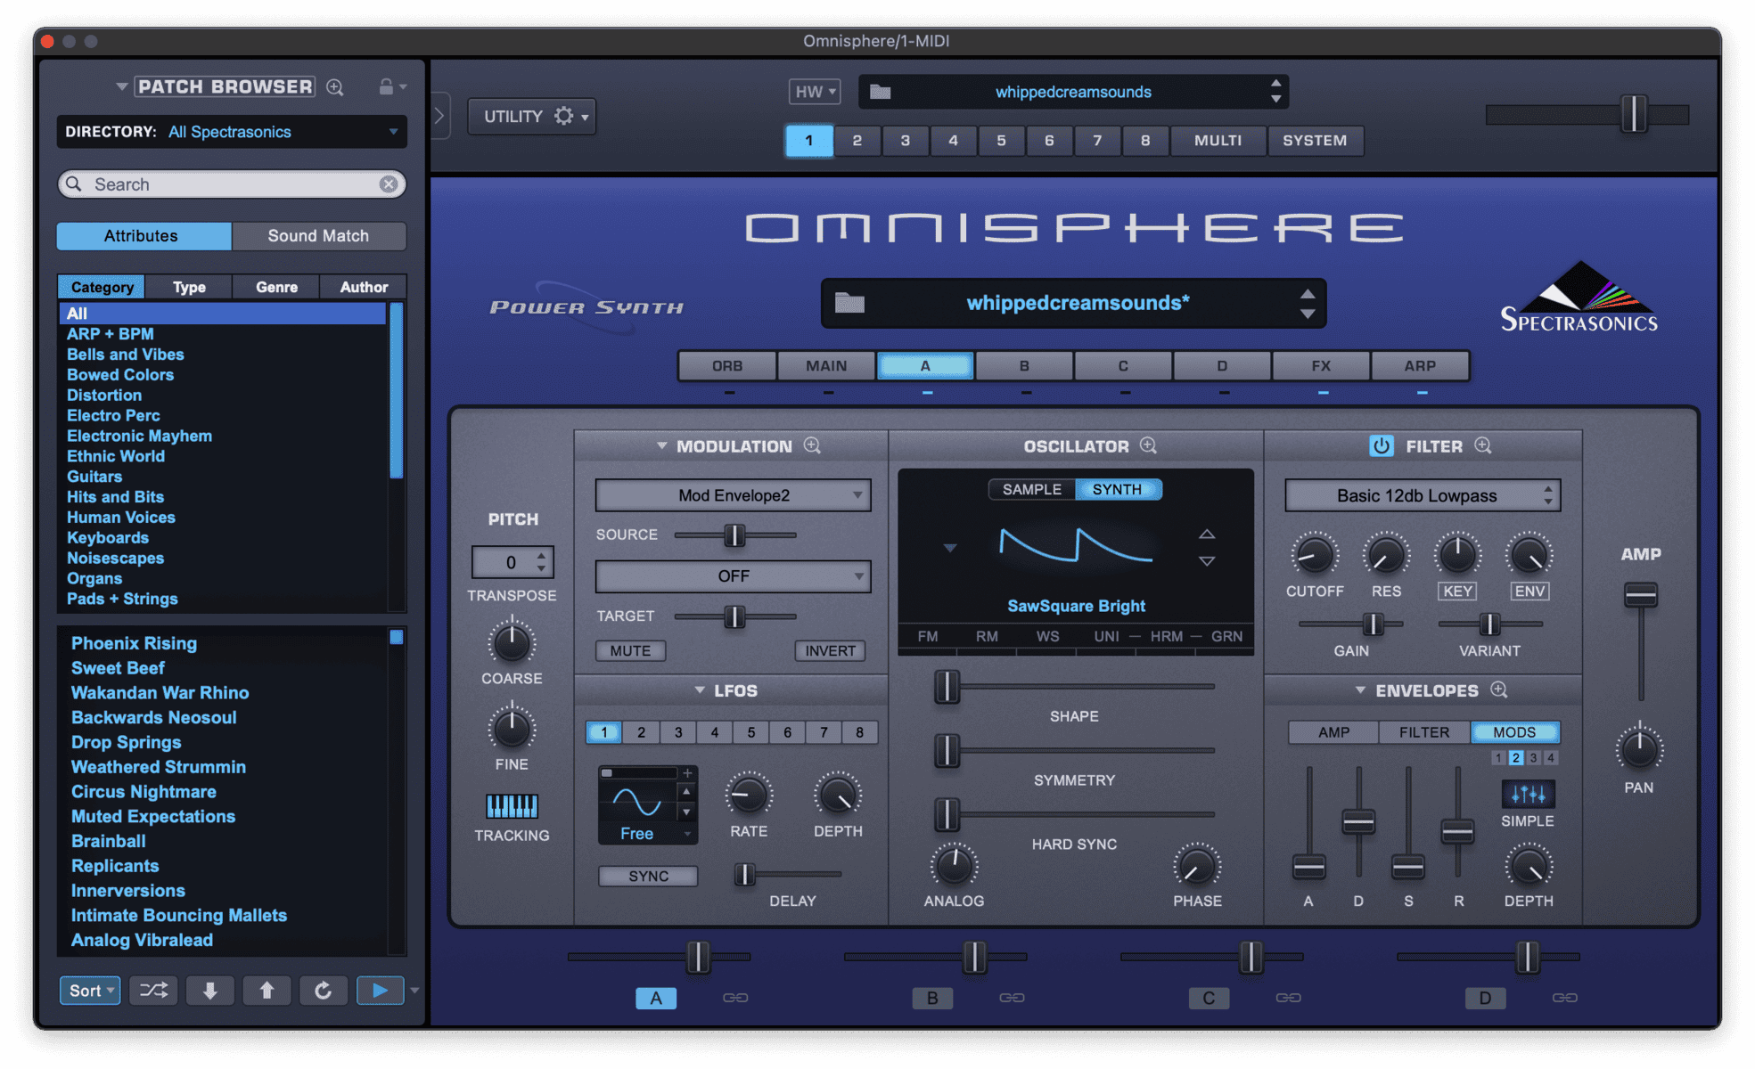Open the Patch Browser zoom magnifier icon
Screen dimensions: 1755x1069
[x=335, y=86]
